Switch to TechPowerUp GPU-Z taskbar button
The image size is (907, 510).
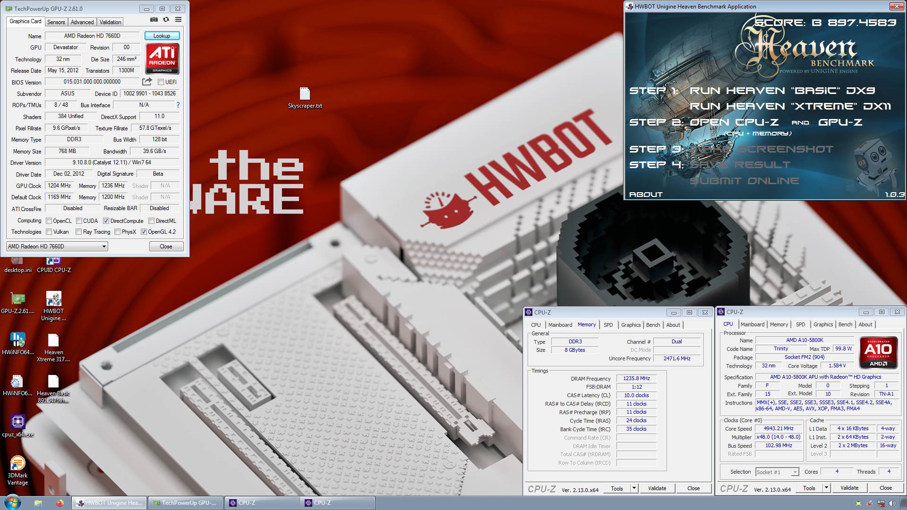click(185, 503)
